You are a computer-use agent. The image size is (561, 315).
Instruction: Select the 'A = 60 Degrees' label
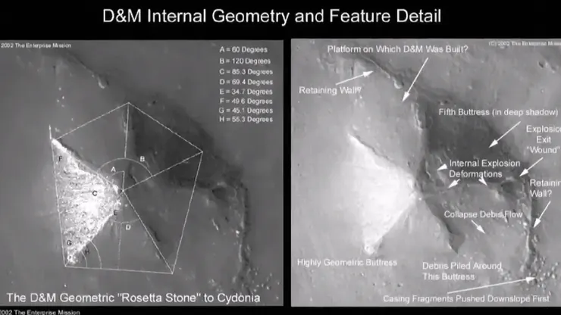(243, 50)
